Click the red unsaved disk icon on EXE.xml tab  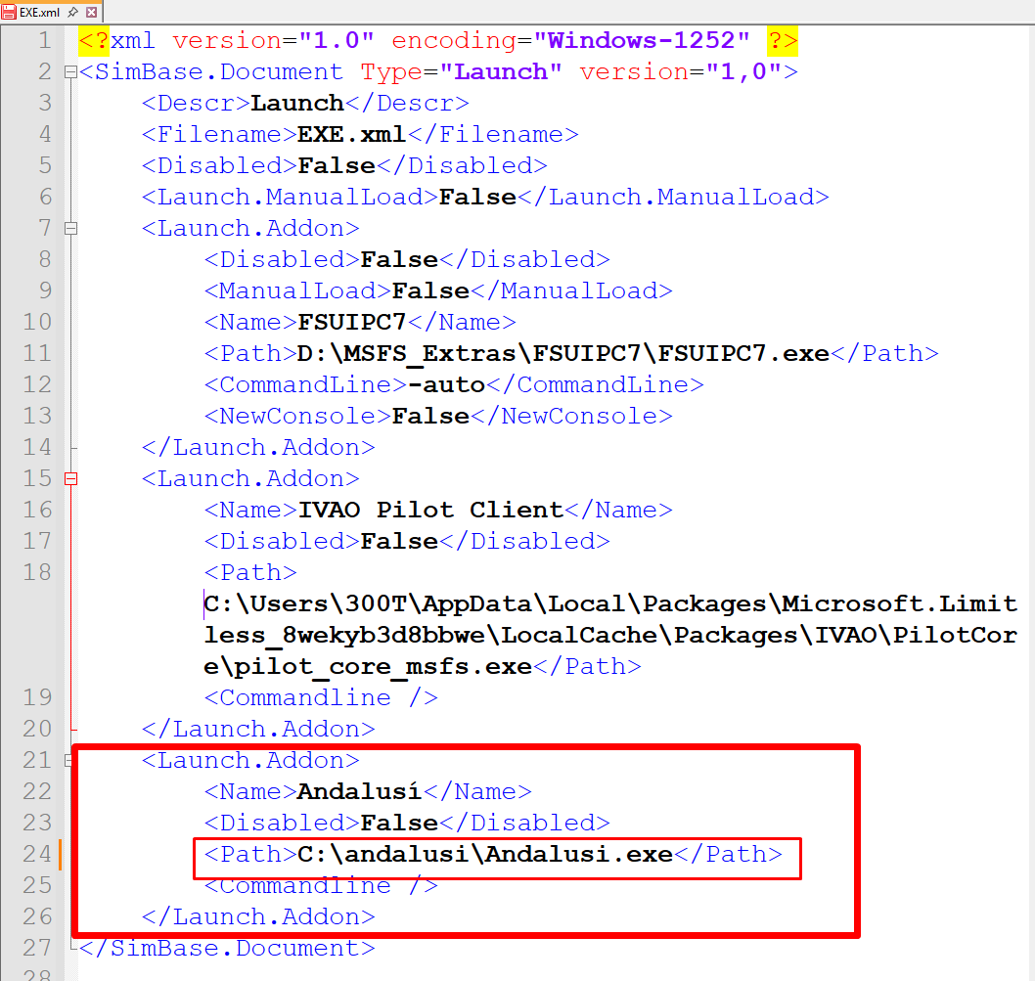pyautogui.click(x=9, y=12)
